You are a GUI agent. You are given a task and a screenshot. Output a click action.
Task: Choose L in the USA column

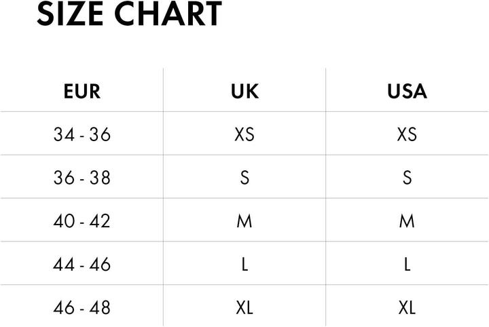point(407,264)
